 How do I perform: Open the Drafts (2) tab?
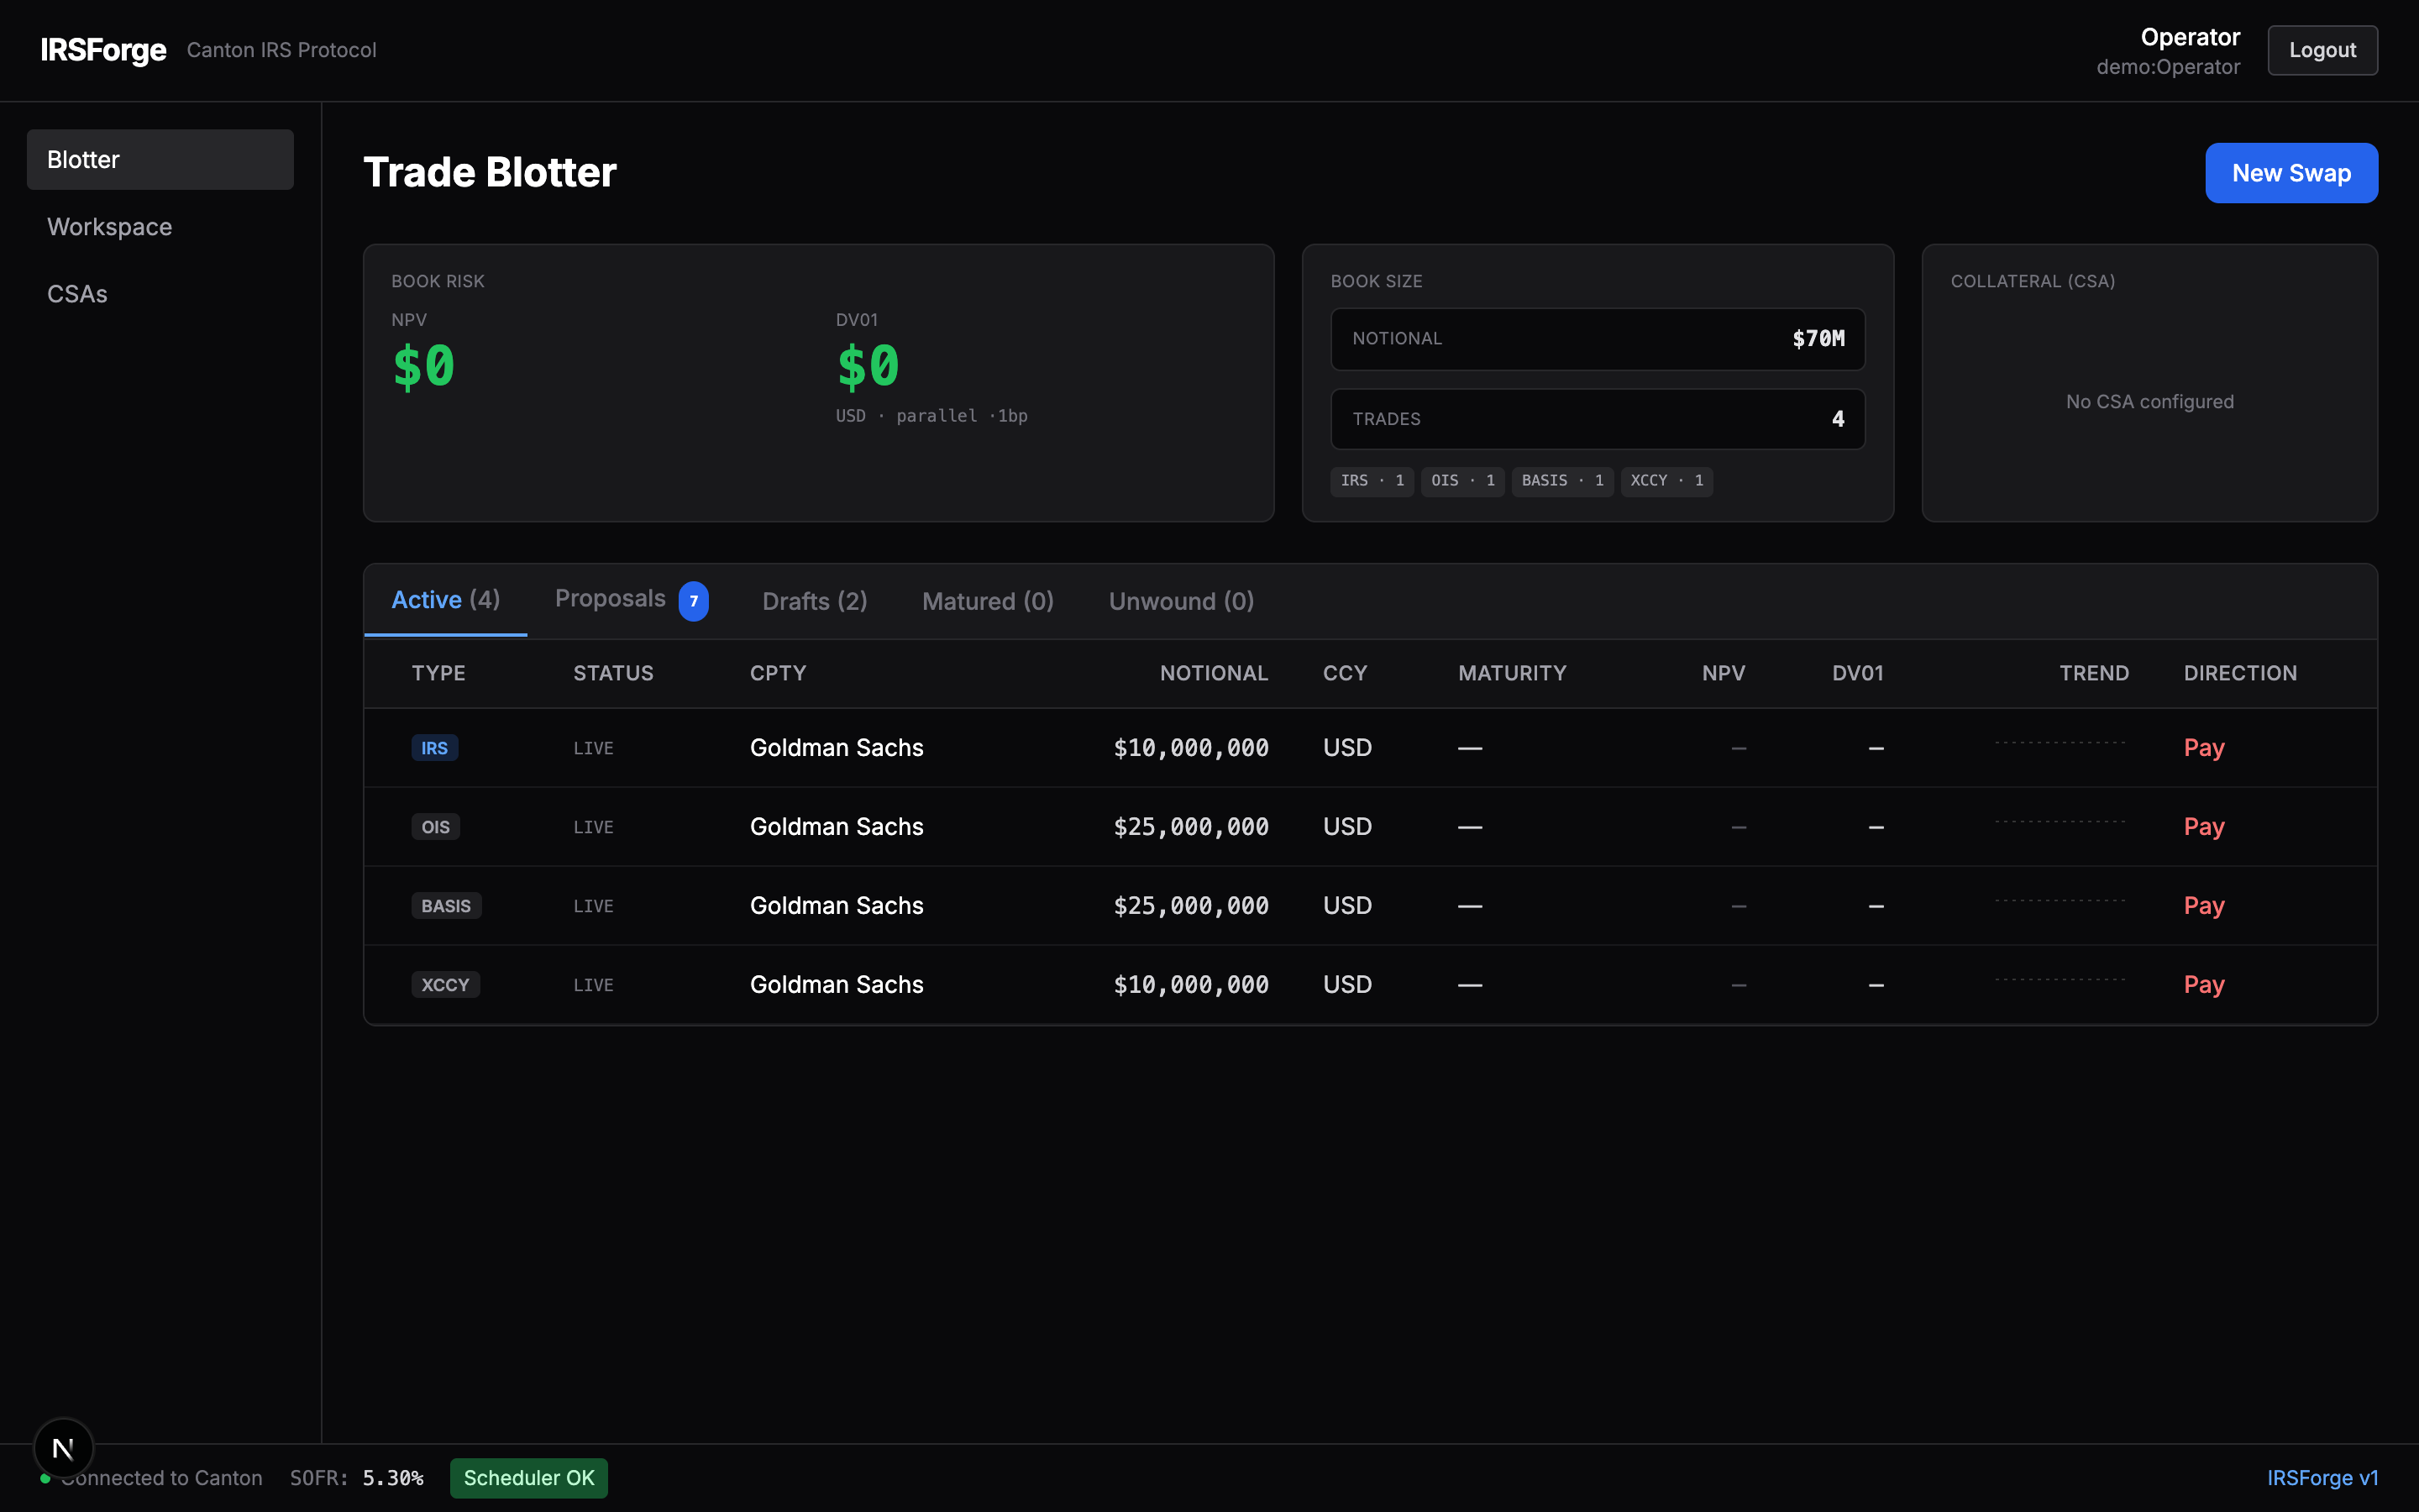814,601
